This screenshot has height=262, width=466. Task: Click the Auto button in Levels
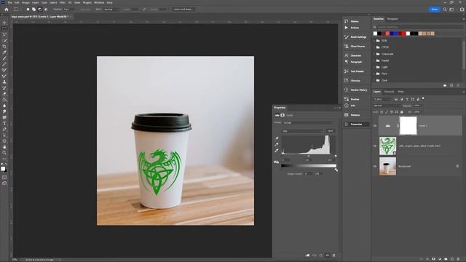coord(330,131)
